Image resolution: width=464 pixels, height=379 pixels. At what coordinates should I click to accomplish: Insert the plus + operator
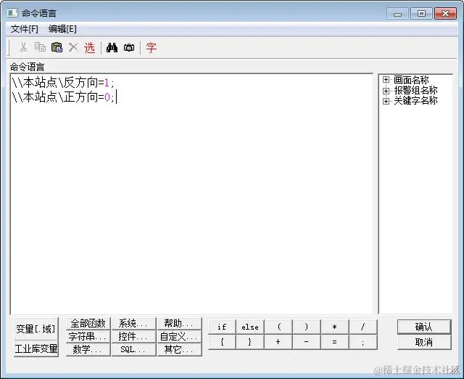point(278,342)
